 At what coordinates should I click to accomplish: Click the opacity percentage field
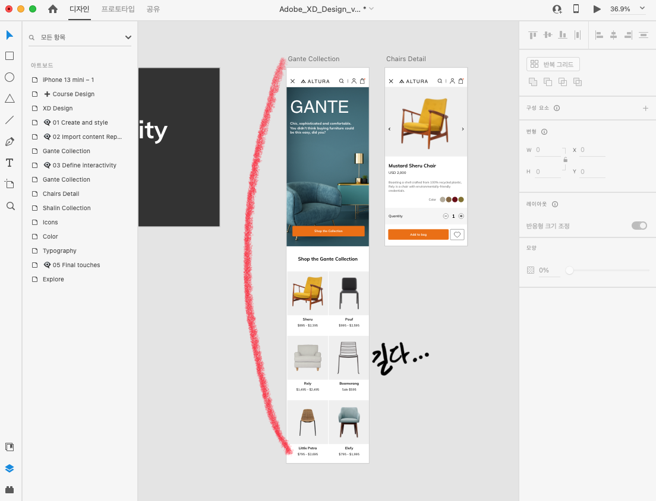[x=548, y=270]
